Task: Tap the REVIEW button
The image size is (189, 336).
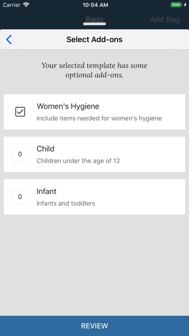Action: tap(94, 326)
